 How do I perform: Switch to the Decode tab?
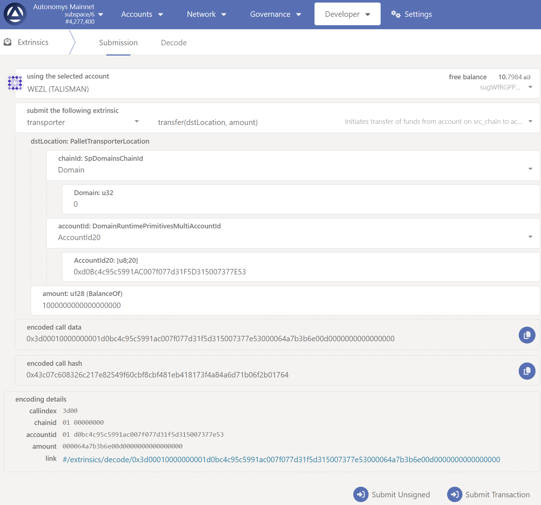click(x=174, y=43)
